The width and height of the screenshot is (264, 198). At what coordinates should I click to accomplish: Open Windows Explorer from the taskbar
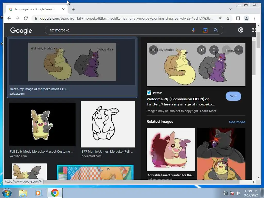pos(23,193)
